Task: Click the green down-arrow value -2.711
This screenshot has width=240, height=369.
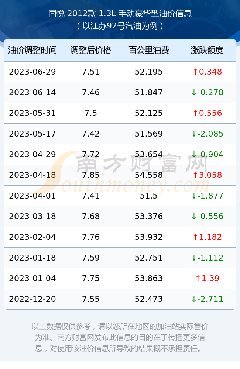Action: pyautogui.click(x=207, y=299)
